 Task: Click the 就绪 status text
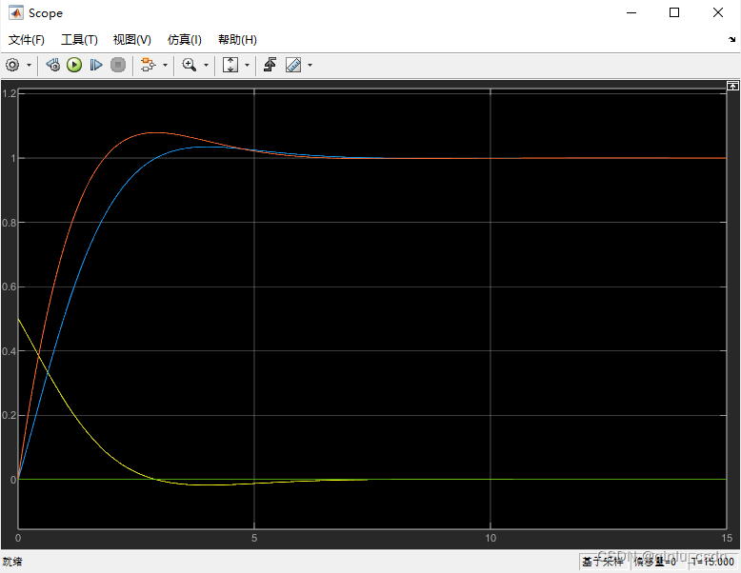point(12,562)
